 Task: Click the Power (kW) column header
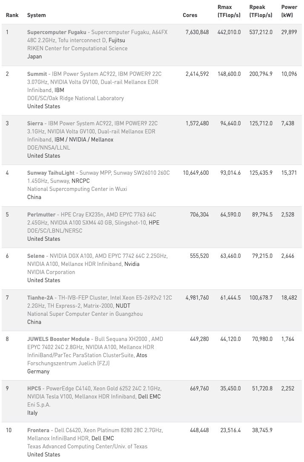289,12
